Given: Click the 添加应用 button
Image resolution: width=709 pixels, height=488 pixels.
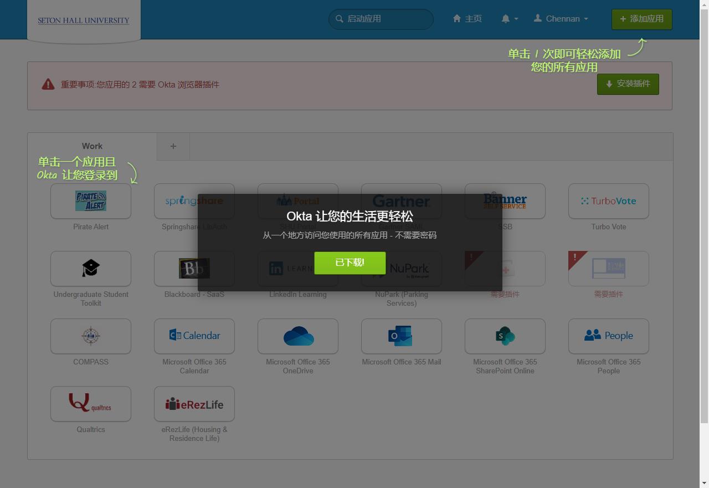Looking at the screenshot, I should pos(642,19).
